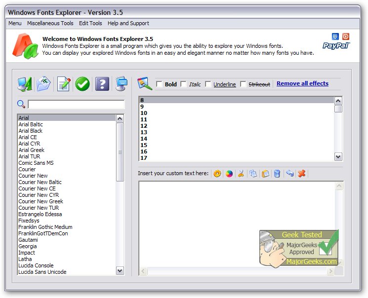The image size is (368, 298).
Task: Enable the Italic checkbox
Action: tap(183, 84)
